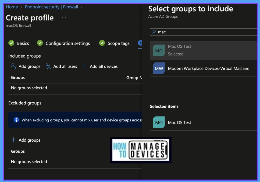The image size is (260, 182).
Task: Select the Mac OS Test search result
Action: [x=203, y=50]
